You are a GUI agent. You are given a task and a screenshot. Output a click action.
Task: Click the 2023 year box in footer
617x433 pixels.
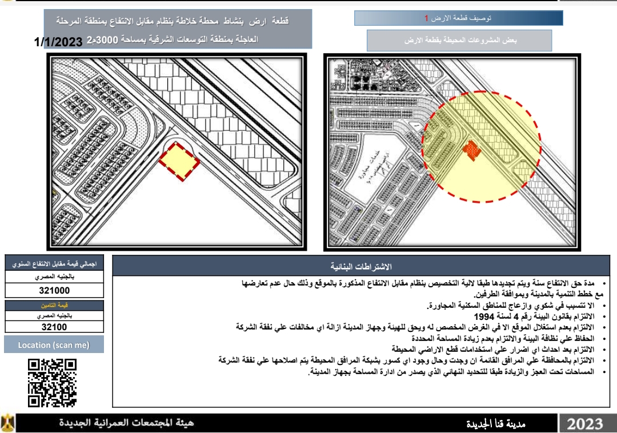pos(586,424)
